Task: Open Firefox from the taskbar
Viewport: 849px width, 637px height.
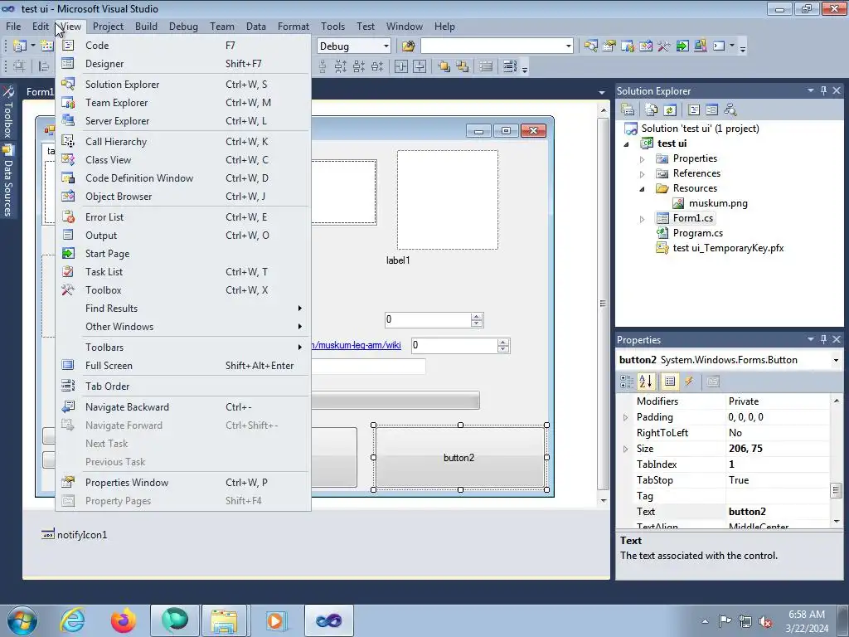Action: [x=124, y=620]
